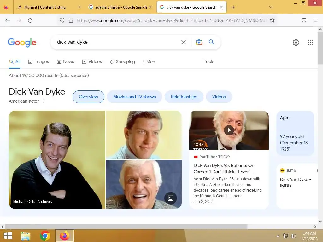323x242 pixels.
Task: Open File Explorer from the taskbar
Action: [x=26, y=236]
